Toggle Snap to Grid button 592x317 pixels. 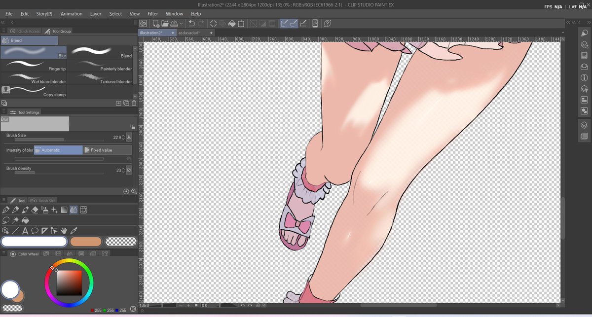[x=303, y=23]
